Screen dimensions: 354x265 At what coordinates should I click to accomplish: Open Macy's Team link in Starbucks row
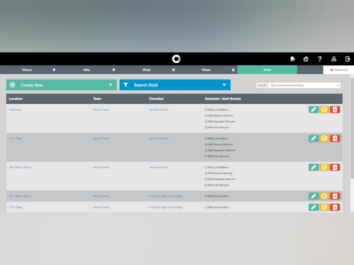click(x=101, y=110)
